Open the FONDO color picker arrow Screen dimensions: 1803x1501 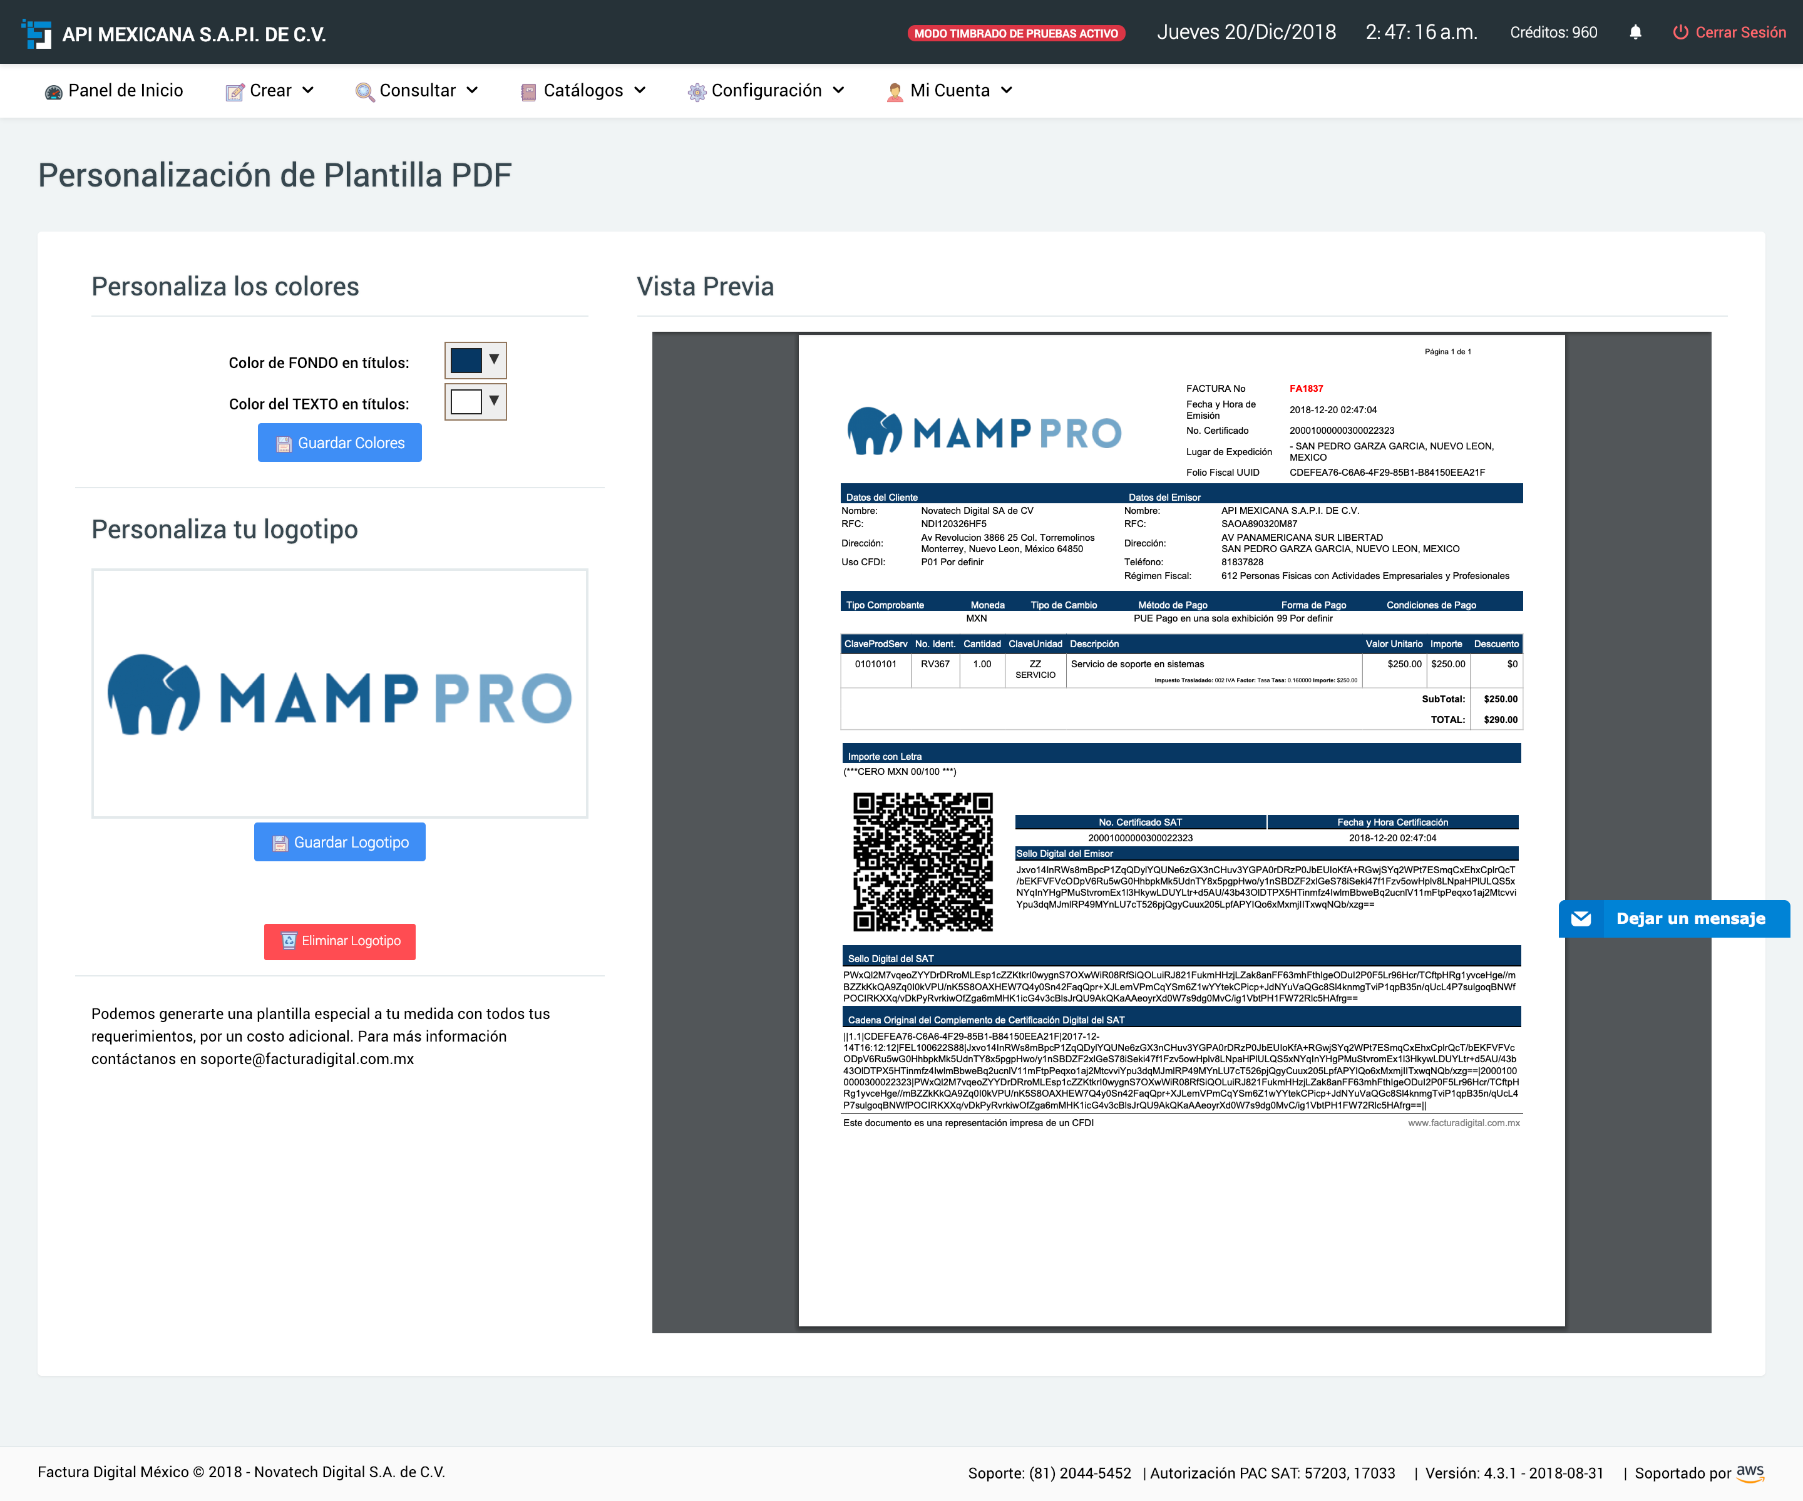coord(494,359)
